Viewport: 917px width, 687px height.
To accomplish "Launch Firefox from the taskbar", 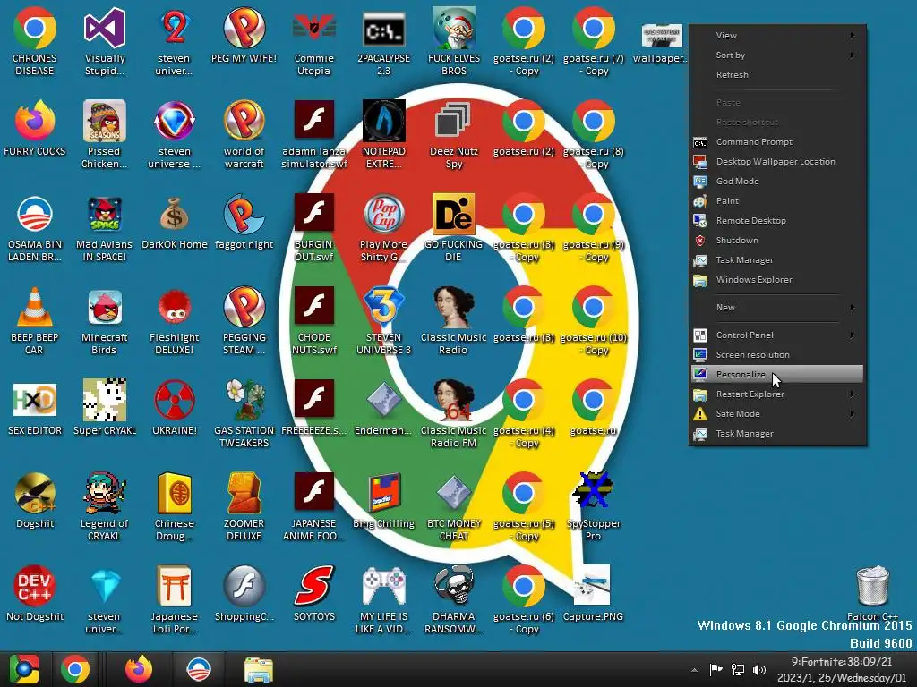I will [x=139, y=669].
